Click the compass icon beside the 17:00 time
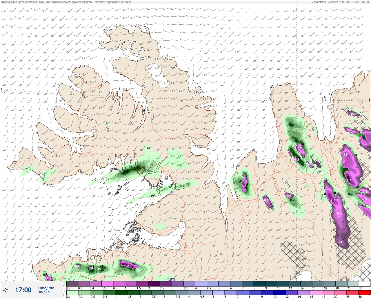The image size is (371, 299). 6,290
